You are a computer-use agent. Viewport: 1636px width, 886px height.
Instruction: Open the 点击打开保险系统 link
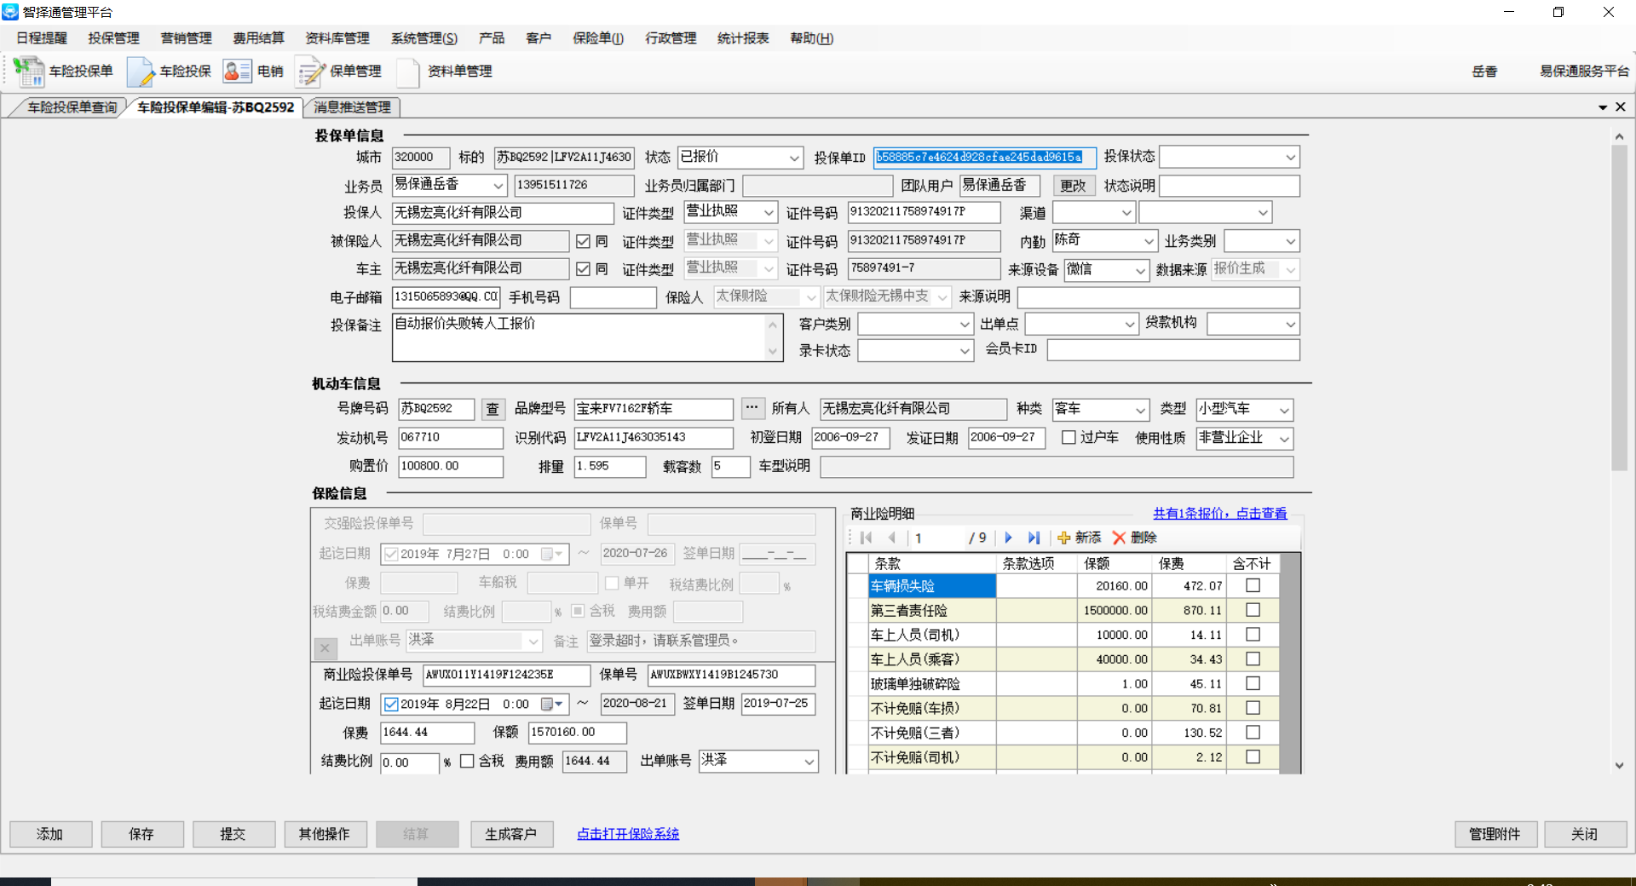pos(628,834)
